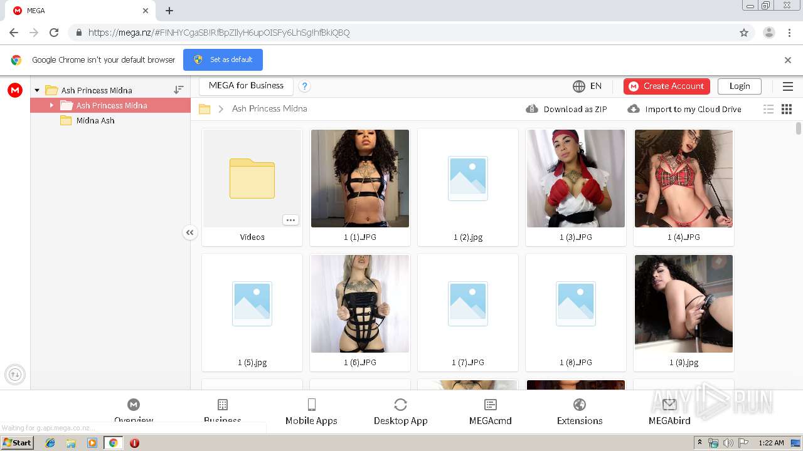The width and height of the screenshot is (803, 451).
Task: Switch to list view
Action: pos(768,109)
